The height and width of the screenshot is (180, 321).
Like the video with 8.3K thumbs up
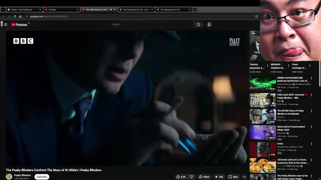[181, 177]
